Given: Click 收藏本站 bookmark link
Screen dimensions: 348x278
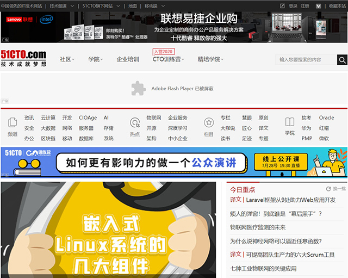Looking at the screenshot, I should pyautogui.click(x=337, y=6).
